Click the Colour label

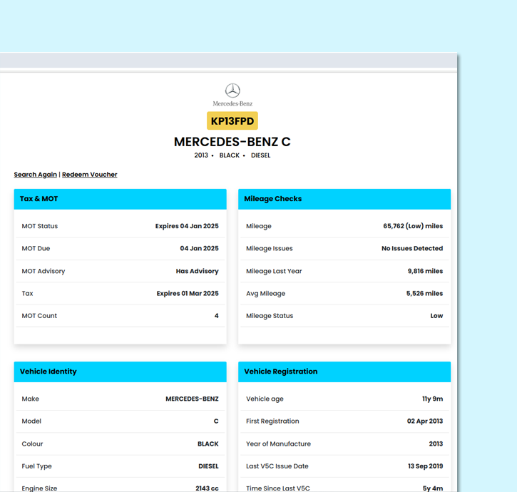(32, 444)
